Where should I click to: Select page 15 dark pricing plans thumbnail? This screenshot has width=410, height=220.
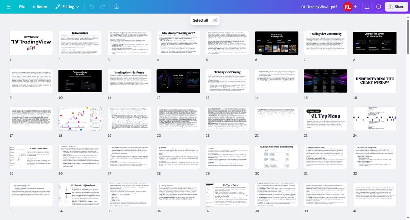point(325,81)
